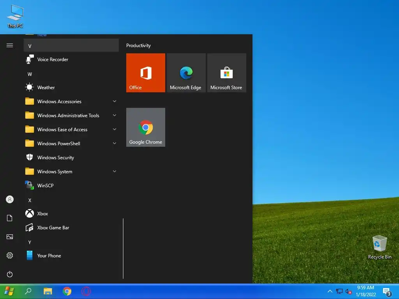Image resolution: width=399 pixels, height=299 pixels.
Task: Open the Voice Recorder app
Action: 71,60
